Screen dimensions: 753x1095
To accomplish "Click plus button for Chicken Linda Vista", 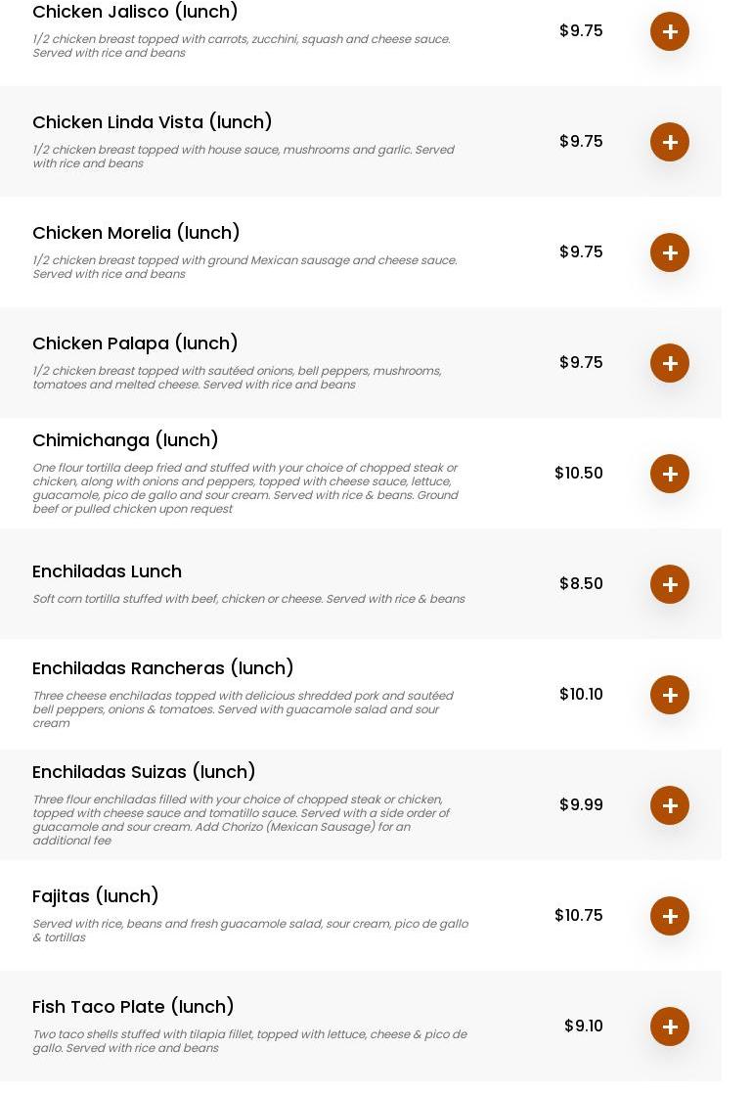I will pyautogui.click(x=669, y=142).
